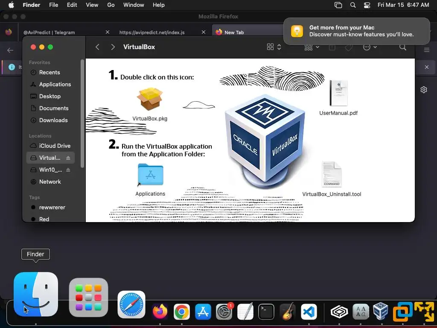The image size is (437, 328).
Task: Switch Finder to icon view button
Action: point(270,47)
